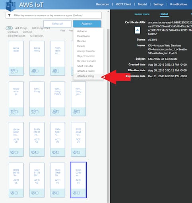
Task: Click the policy icon on tom_thing_po card
Action: [75, 112]
